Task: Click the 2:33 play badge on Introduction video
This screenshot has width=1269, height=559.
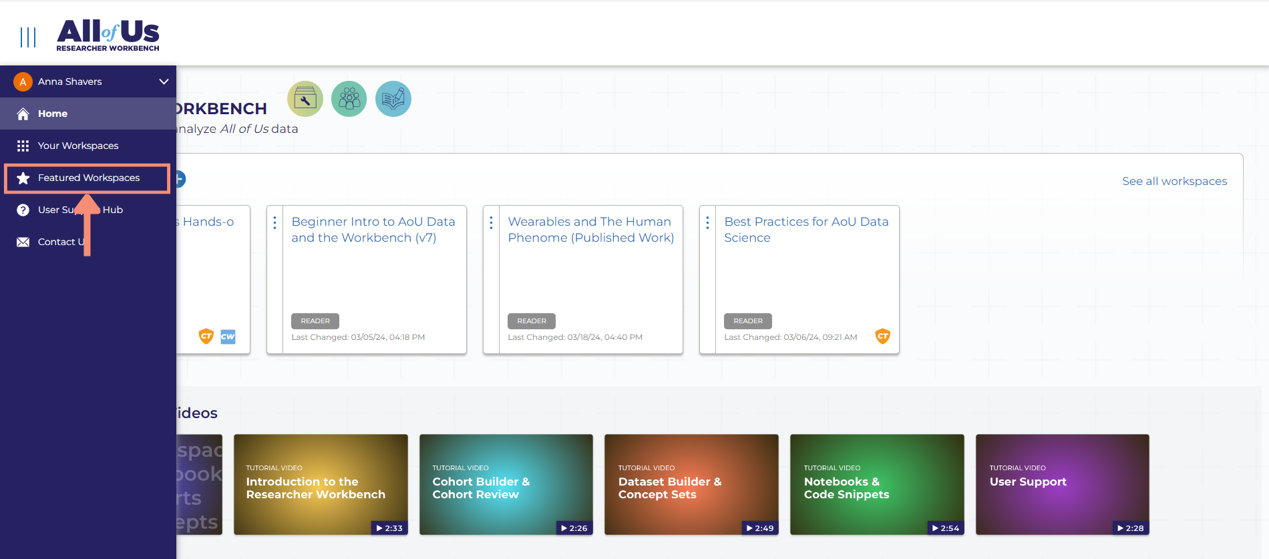Action: coord(389,528)
